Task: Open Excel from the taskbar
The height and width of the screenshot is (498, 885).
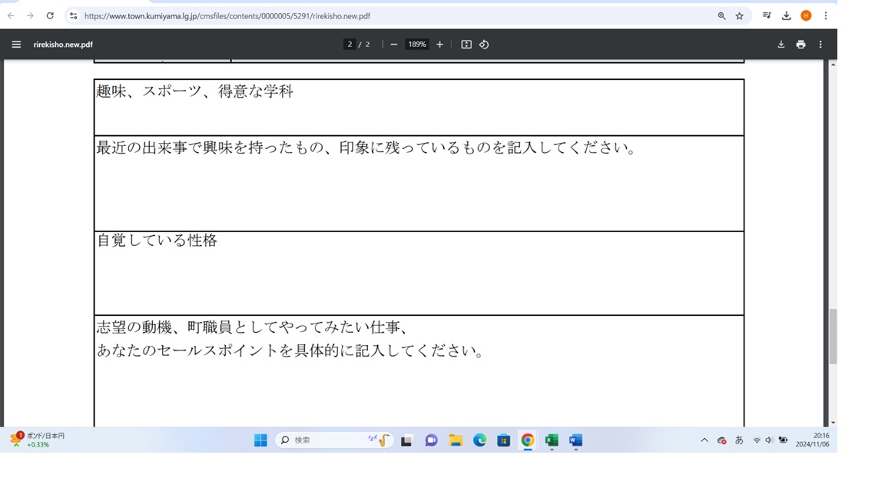Action: (x=552, y=440)
